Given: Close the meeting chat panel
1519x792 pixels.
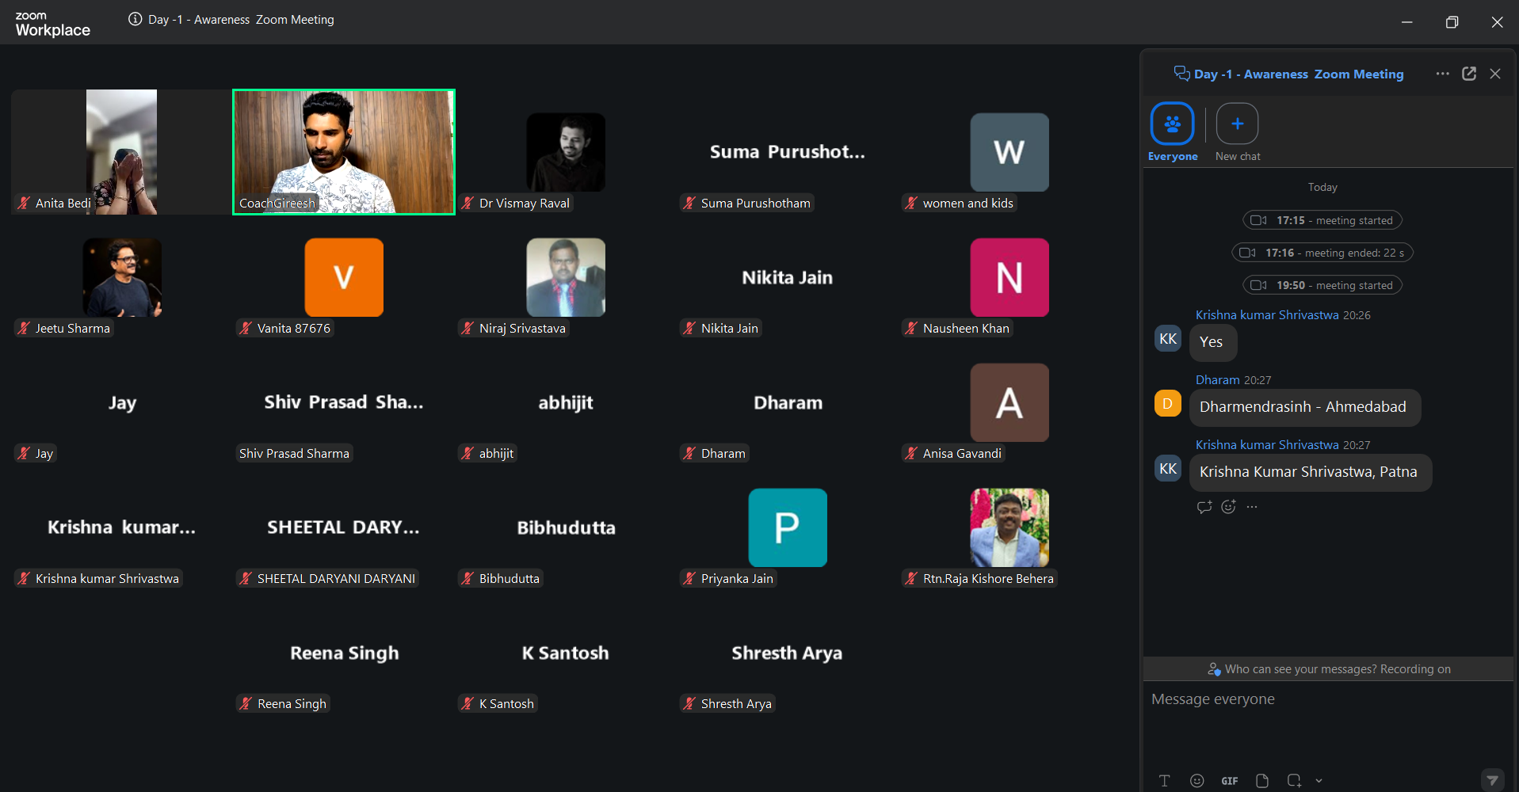Looking at the screenshot, I should (x=1495, y=74).
